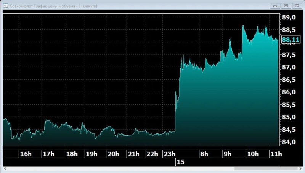Click the 85,0 price axis label

pyautogui.click(x=289, y=117)
